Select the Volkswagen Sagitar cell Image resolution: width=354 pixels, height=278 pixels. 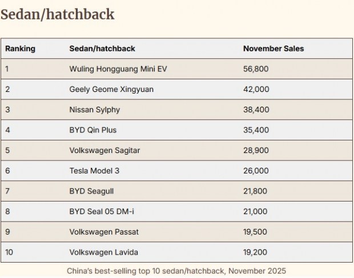[x=104, y=150]
